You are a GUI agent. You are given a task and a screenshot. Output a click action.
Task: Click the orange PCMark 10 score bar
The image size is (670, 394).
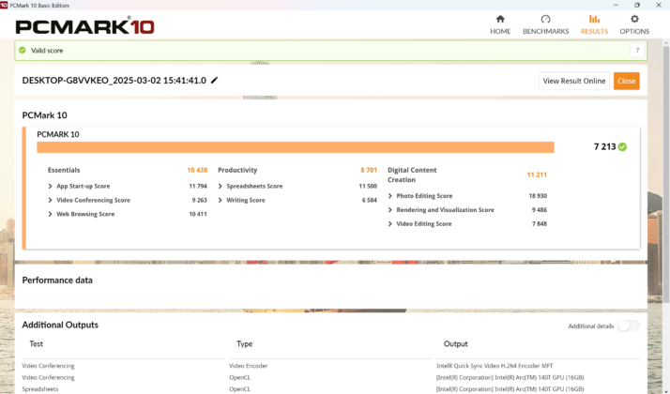tap(296, 147)
